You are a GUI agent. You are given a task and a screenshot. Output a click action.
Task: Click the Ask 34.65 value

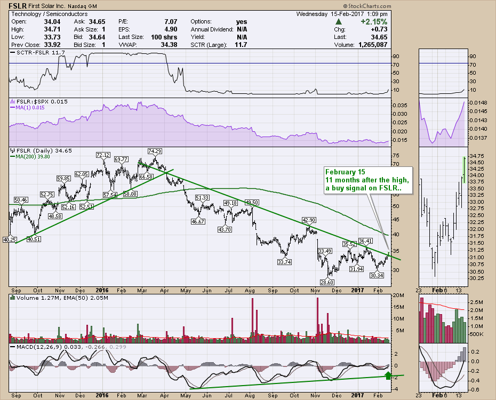point(97,22)
